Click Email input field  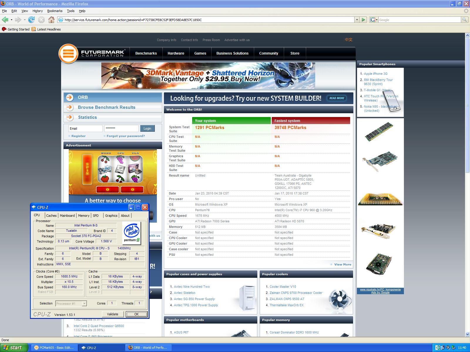pyautogui.click(x=85, y=128)
